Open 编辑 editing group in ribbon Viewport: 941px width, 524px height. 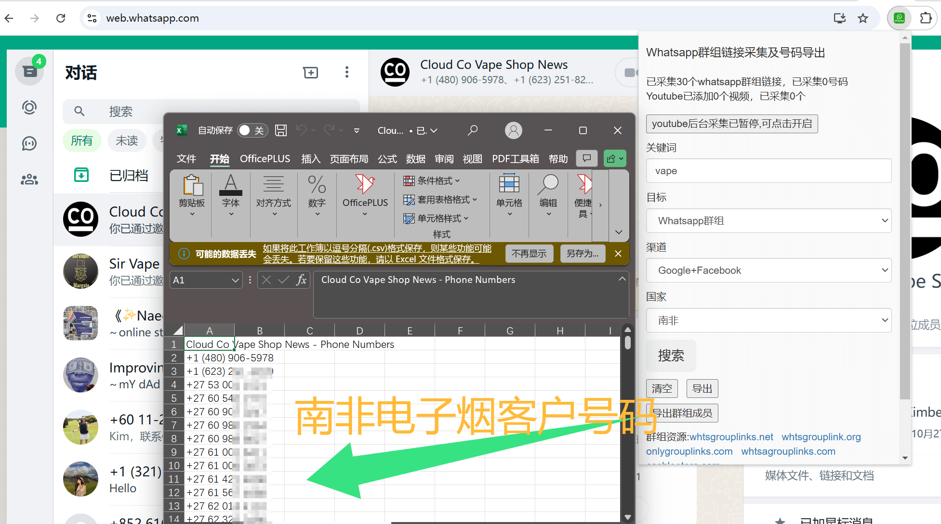coord(548,196)
